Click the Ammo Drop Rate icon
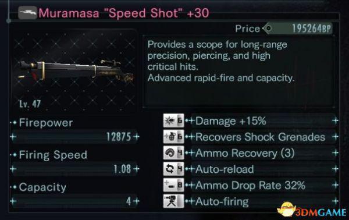Image resolution: width=349 pixels, height=220 pixels. pos(173,185)
